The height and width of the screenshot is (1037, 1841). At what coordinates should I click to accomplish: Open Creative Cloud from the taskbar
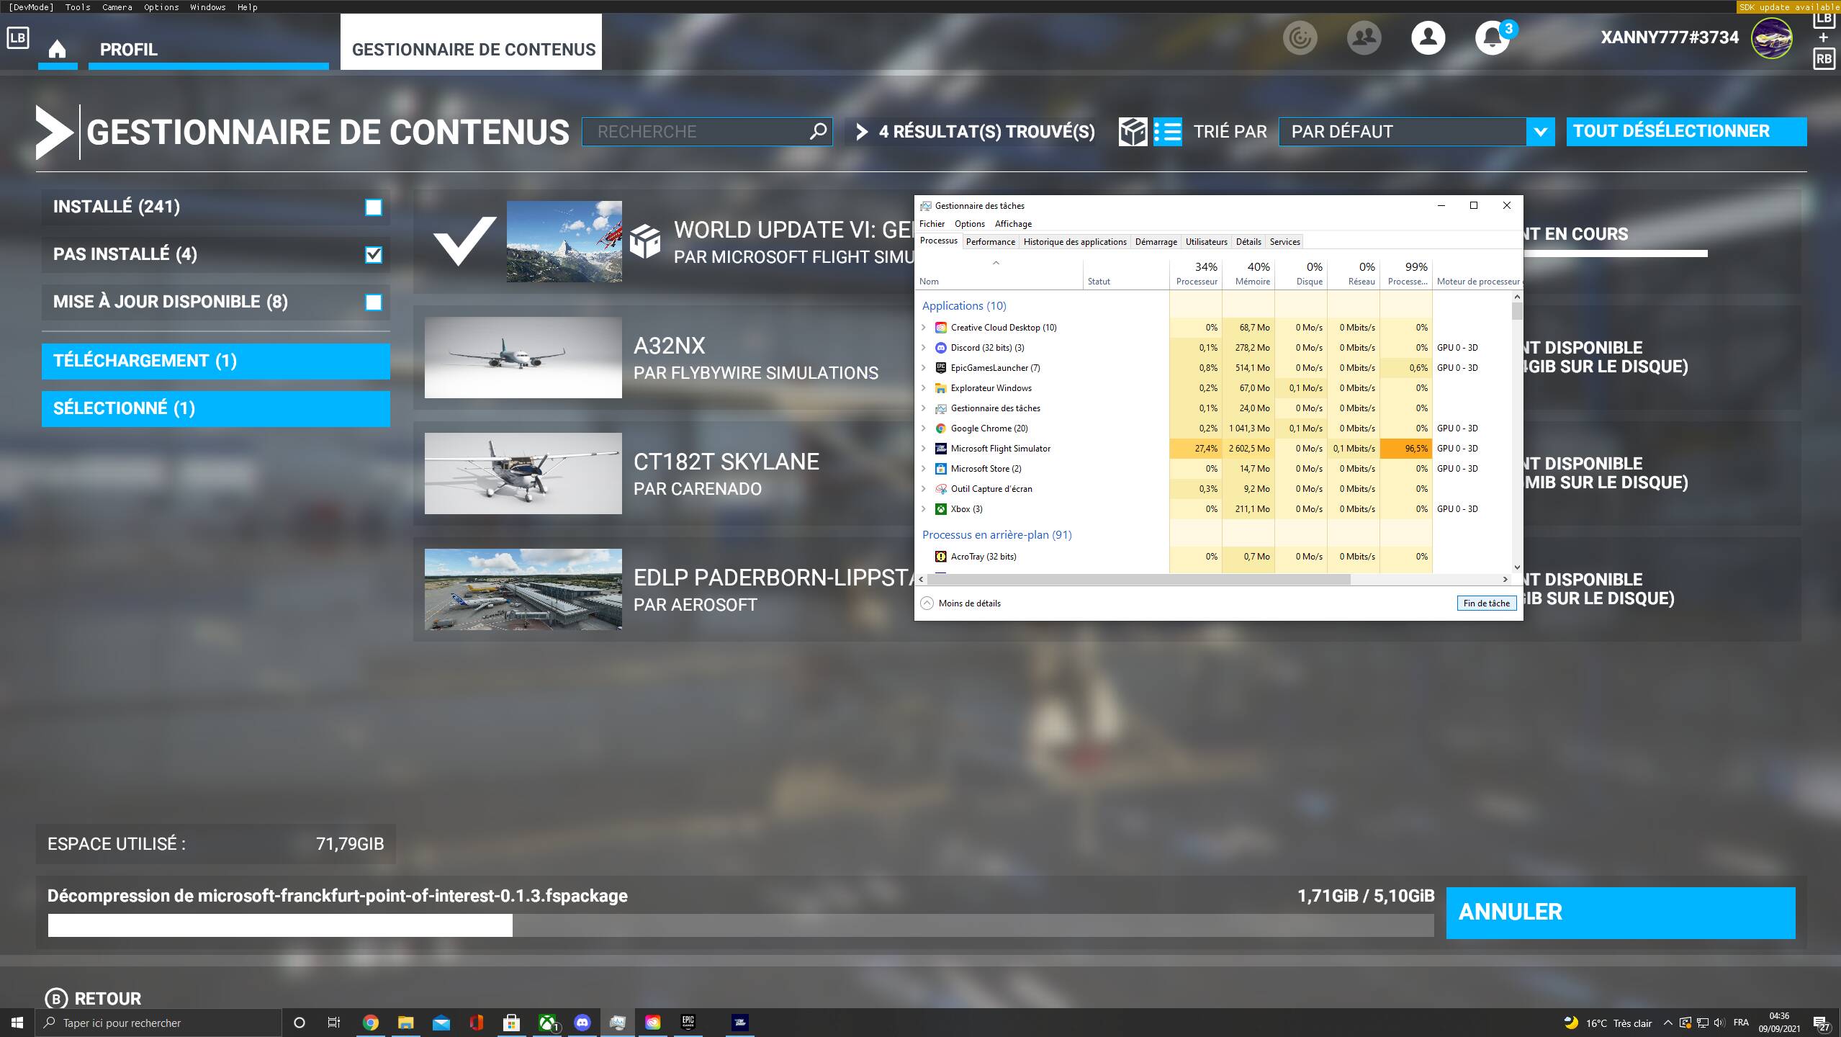pyautogui.click(x=653, y=1023)
